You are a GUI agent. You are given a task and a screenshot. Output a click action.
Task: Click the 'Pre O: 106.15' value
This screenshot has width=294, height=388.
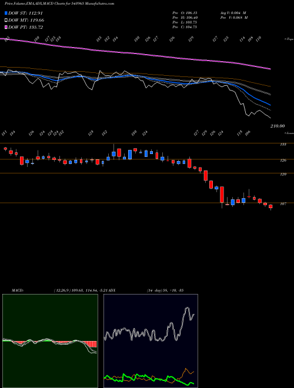coord(185,13)
